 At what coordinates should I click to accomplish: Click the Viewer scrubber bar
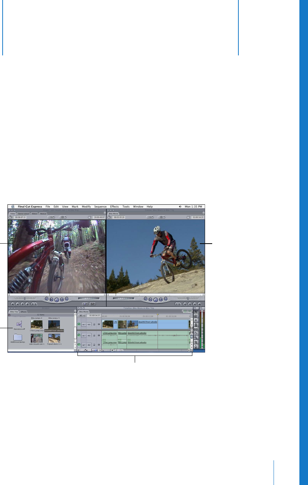[56, 295]
